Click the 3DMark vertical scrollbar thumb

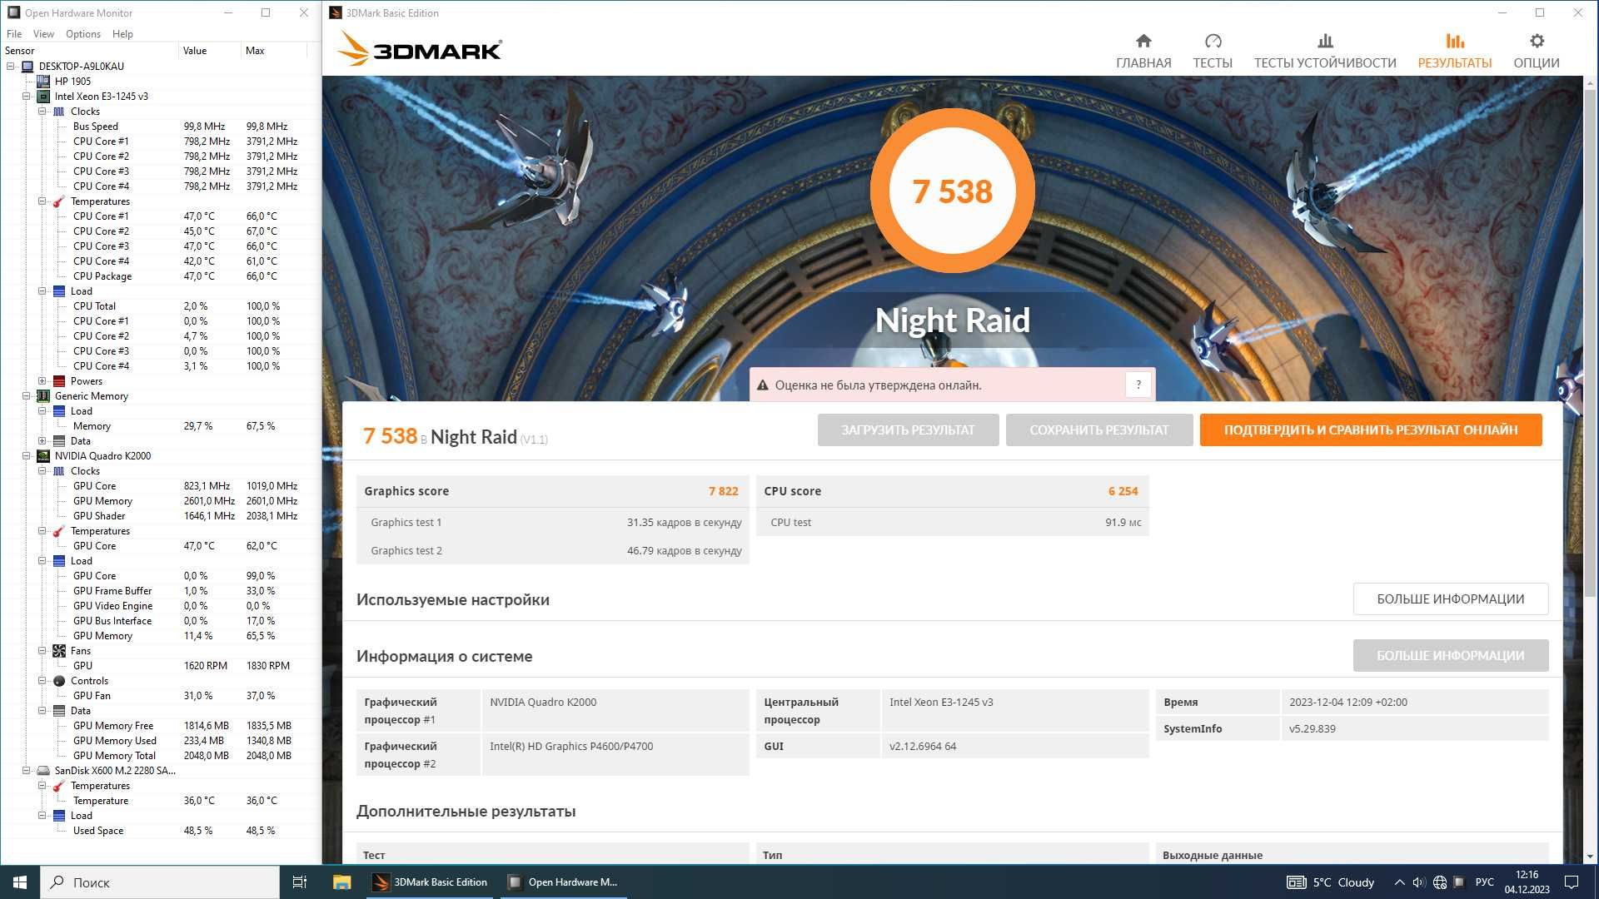click(1590, 341)
